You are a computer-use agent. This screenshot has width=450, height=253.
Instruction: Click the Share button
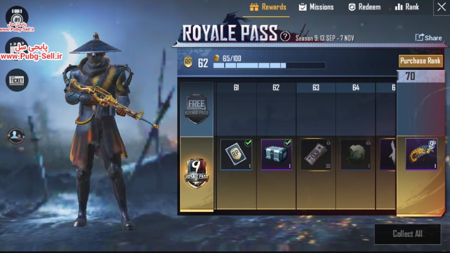[429, 37]
